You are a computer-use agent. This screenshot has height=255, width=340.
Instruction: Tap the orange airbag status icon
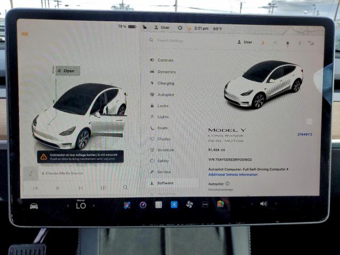189,29
